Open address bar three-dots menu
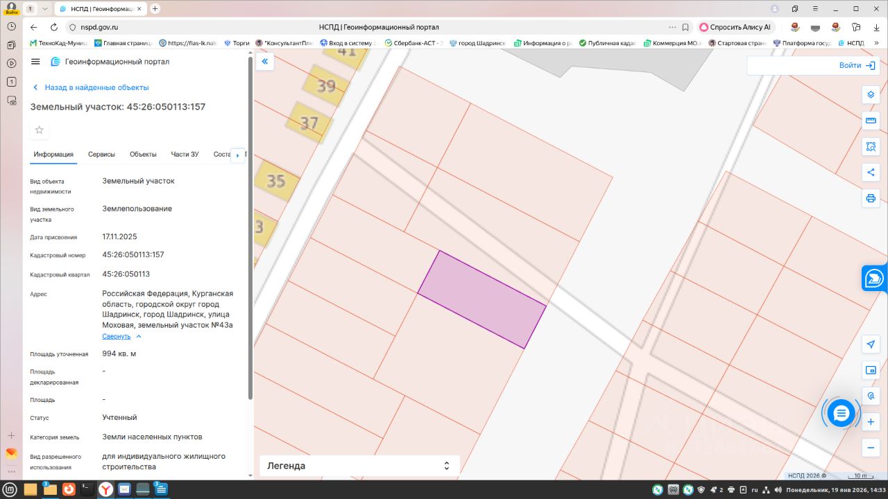This screenshot has height=499, width=888. 672,27
